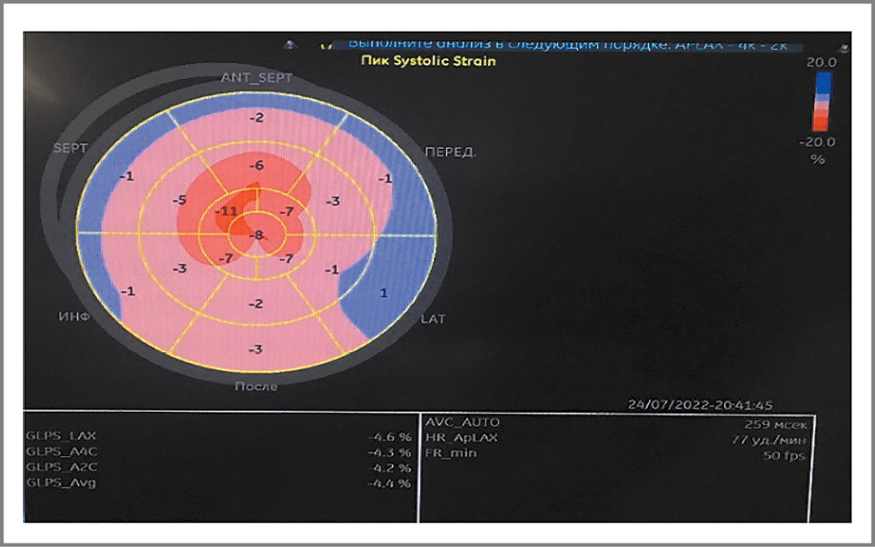Viewport: 875px width, 547px height.
Task: Click the AVC_AUTO timing value row
Action: coord(616,423)
